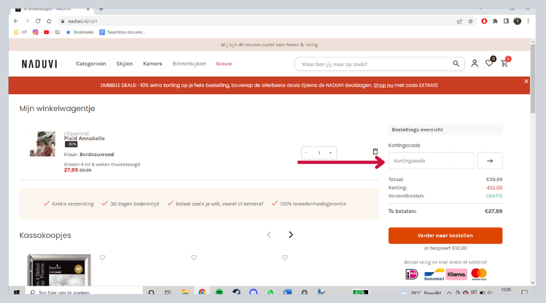
Task: Select the Bancontact payment logo
Action: click(434, 275)
